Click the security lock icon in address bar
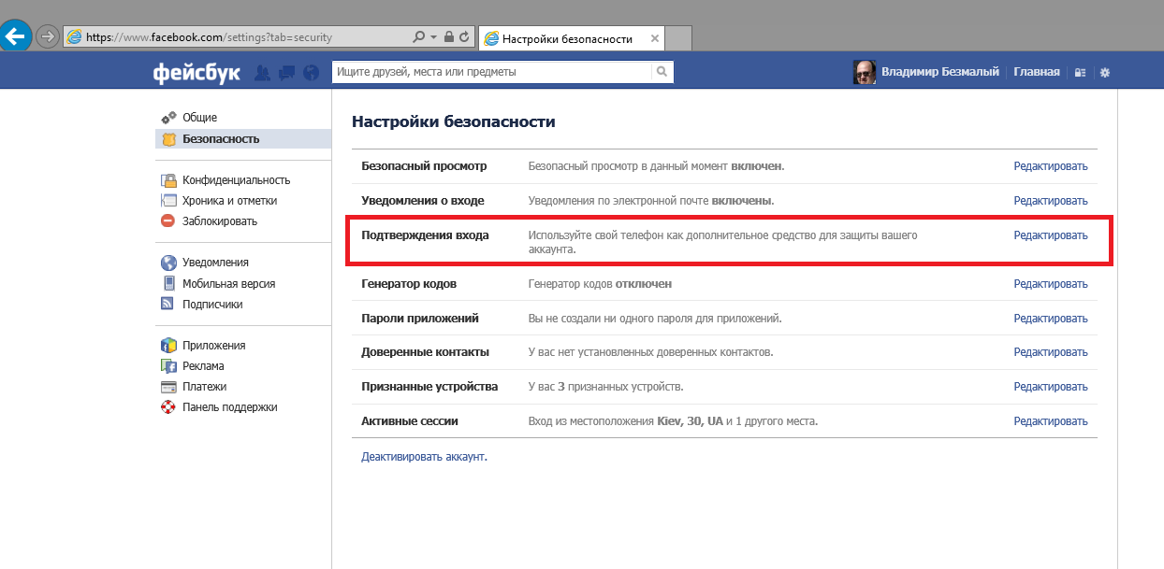This screenshot has width=1164, height=569. [449, 37]
